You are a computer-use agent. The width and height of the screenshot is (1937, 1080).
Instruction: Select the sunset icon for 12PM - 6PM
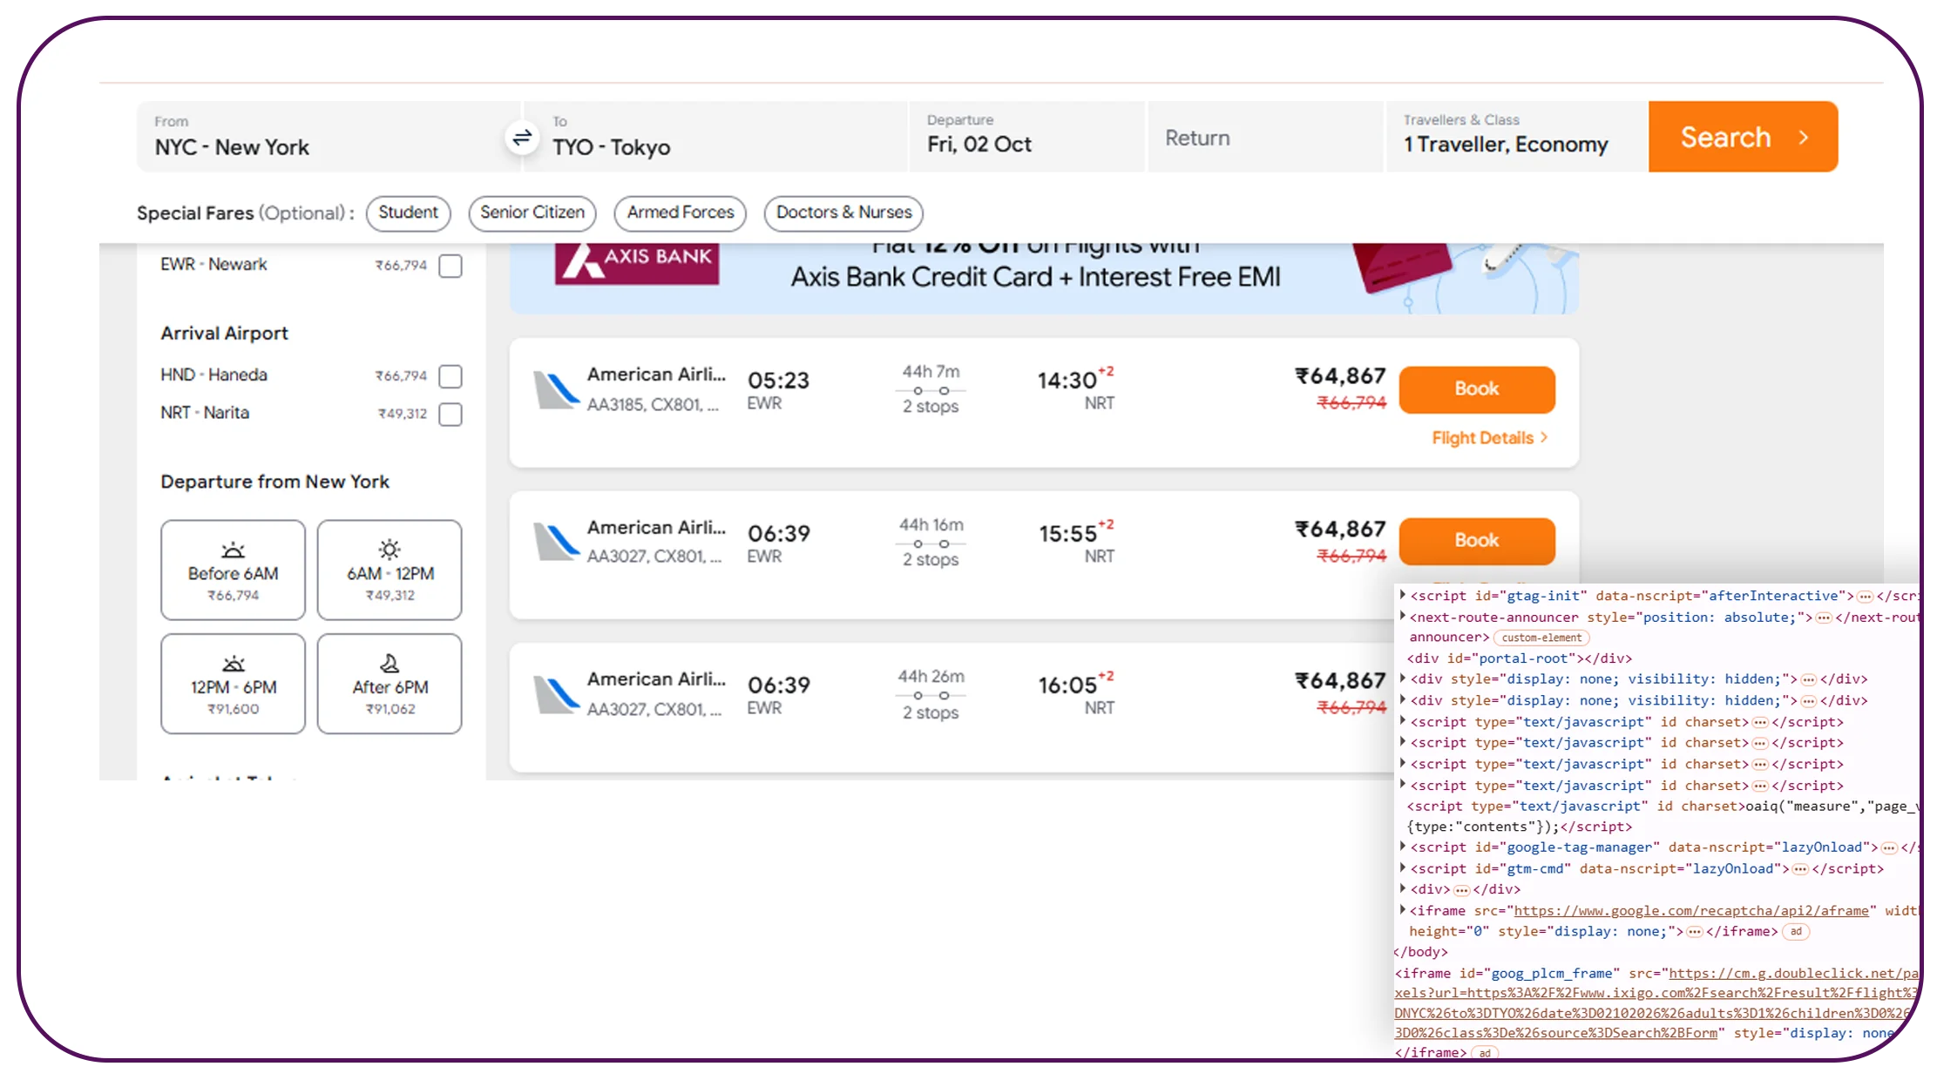(233, 664)
